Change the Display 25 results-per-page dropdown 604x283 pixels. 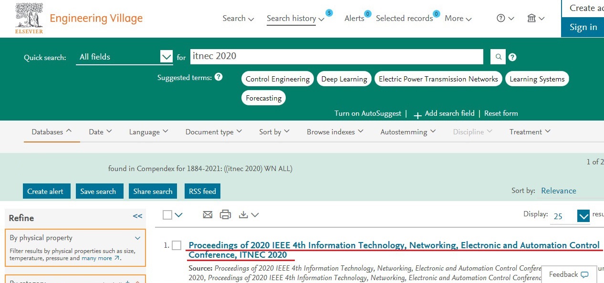point(571,216)
